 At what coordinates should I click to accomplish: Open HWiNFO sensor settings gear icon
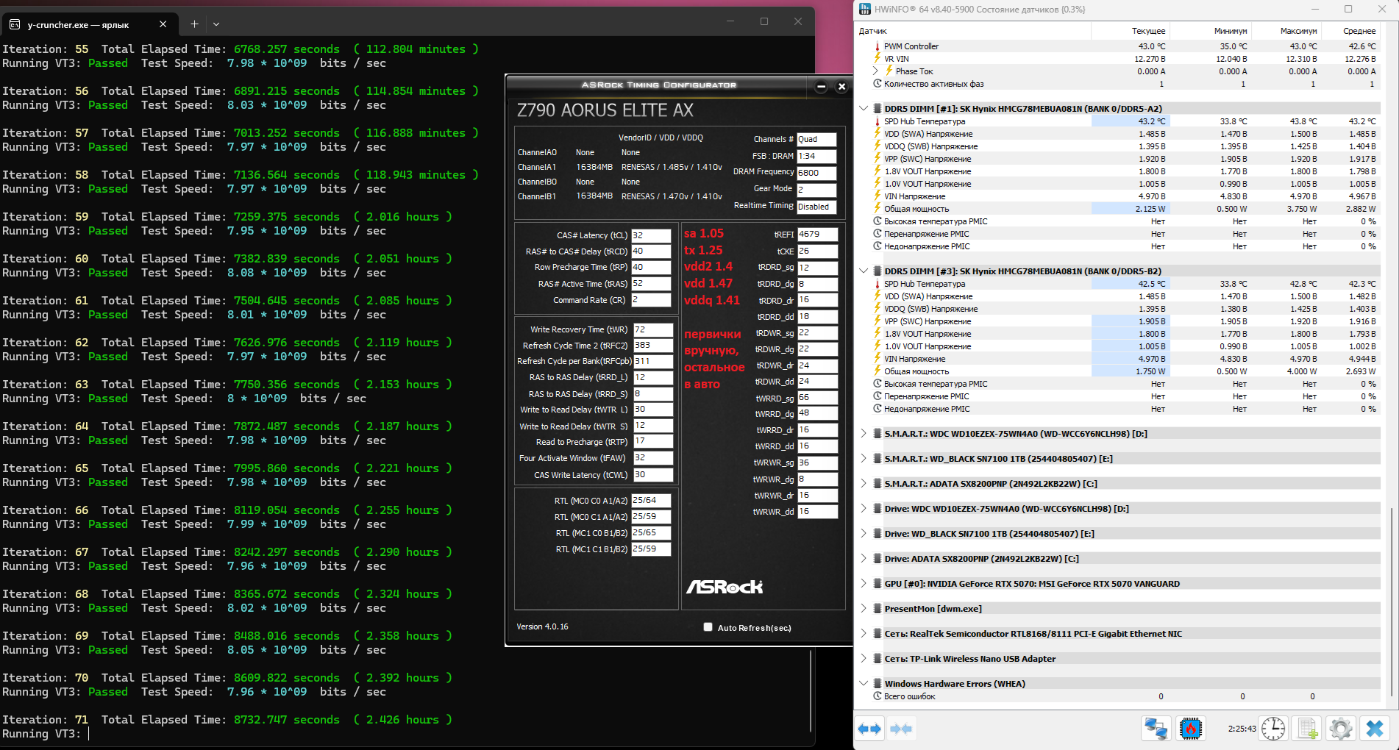click(1341, 729)
